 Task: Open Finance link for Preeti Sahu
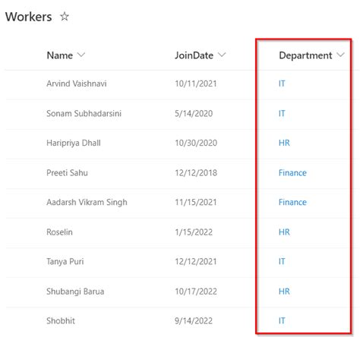click(292, 173)
